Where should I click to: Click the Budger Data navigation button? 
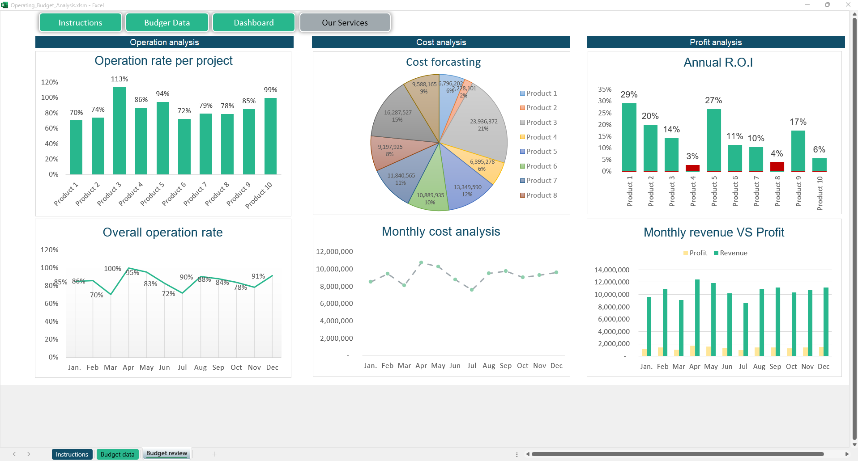[167, 23]
